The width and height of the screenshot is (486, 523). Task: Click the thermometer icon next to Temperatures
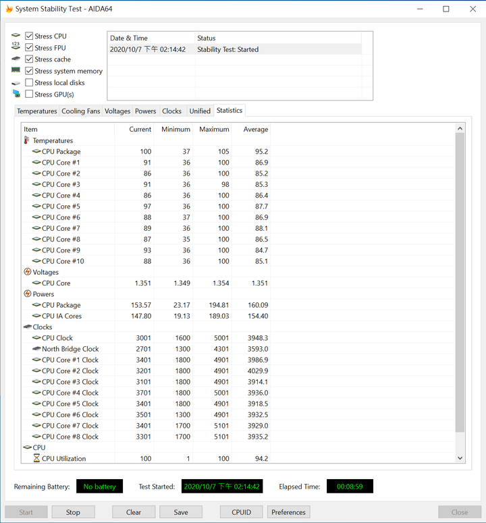tap(27, 140)
